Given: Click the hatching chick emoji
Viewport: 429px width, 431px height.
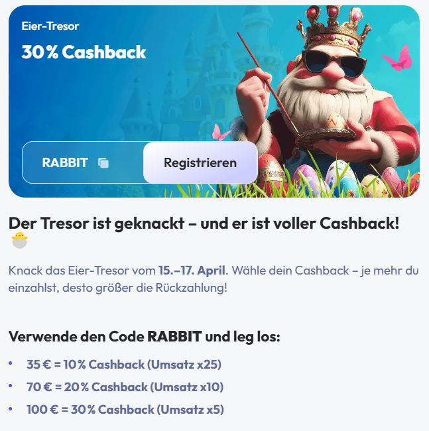Looking at the screenshot, I should (19, 240).
